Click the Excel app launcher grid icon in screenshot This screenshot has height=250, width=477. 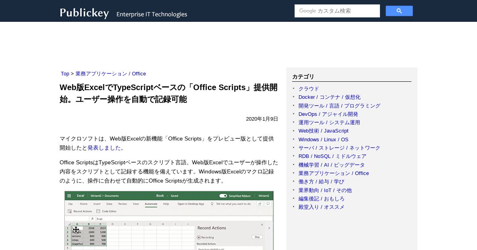point(69,196)
